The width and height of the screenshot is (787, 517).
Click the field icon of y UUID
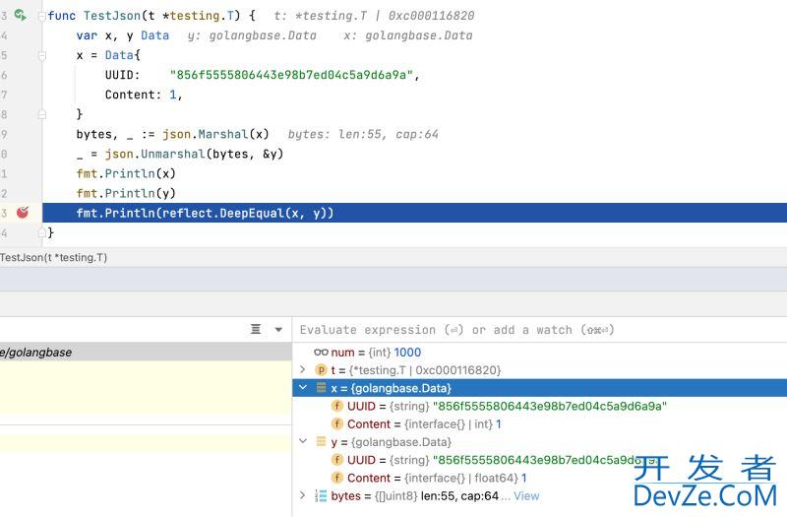(337, 460)
